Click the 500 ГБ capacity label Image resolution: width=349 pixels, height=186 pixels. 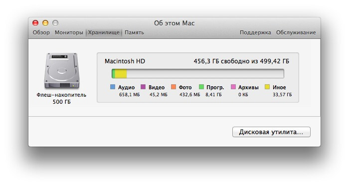tap(62, 102)
